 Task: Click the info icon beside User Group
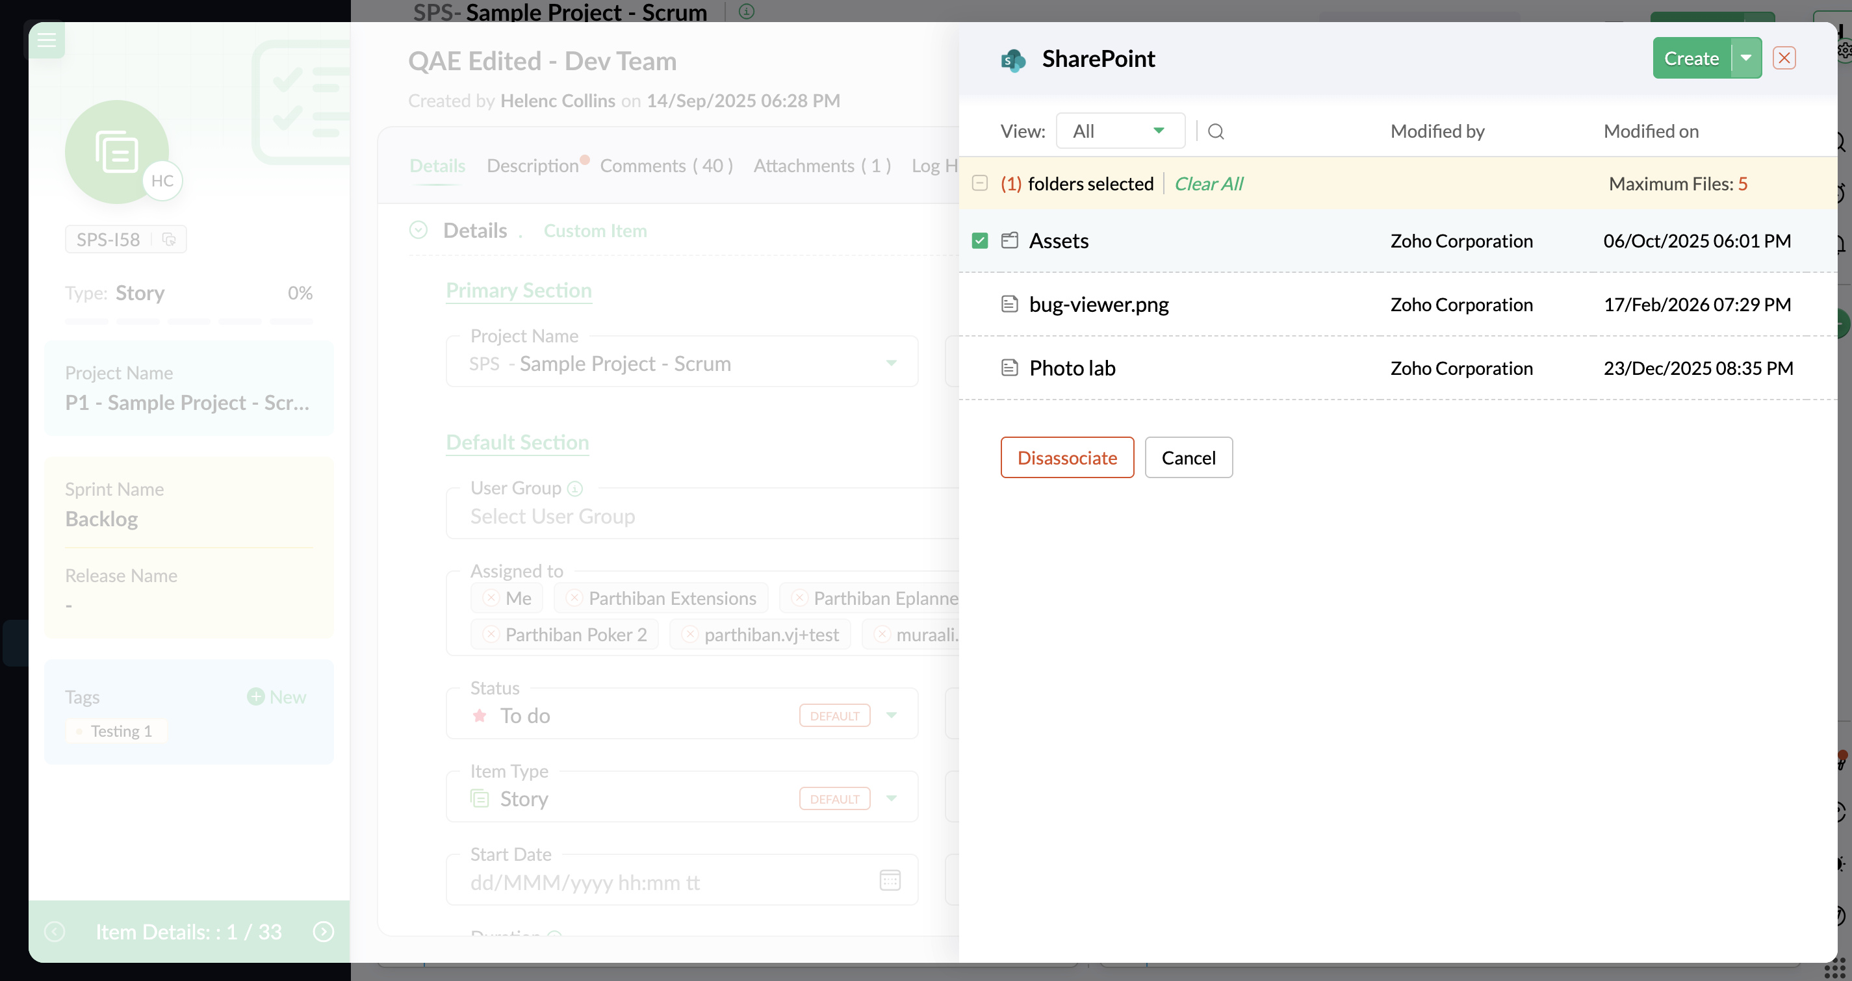[x=574, y=489]
